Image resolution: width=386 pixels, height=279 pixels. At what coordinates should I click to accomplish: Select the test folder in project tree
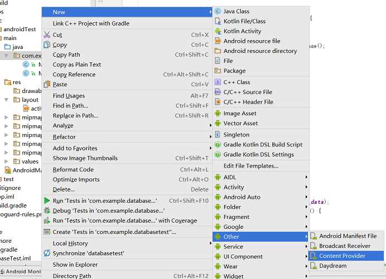pos(8,179)
